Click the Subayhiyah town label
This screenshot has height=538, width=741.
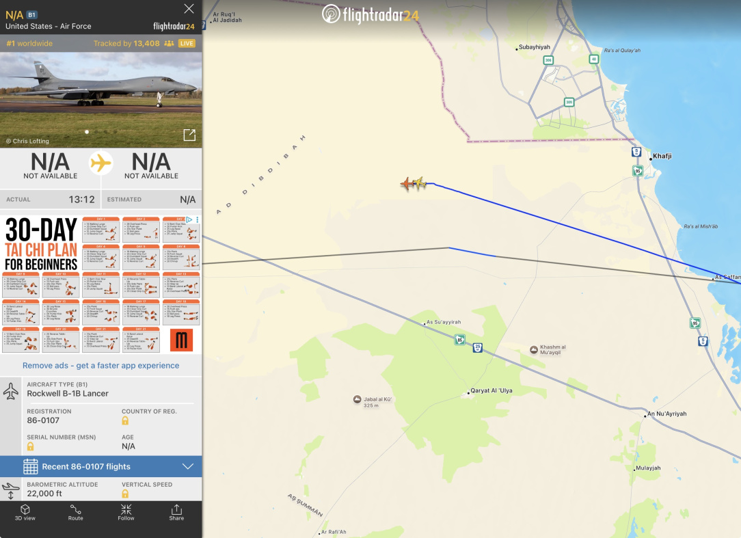tap(535, 46)
